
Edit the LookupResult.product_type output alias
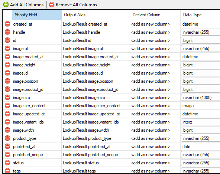[x=96, y=138]
